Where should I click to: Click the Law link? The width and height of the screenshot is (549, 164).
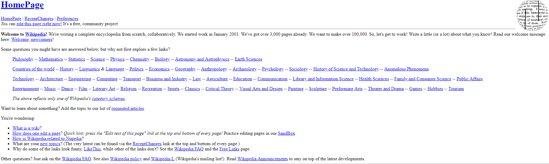click(197, 79)
